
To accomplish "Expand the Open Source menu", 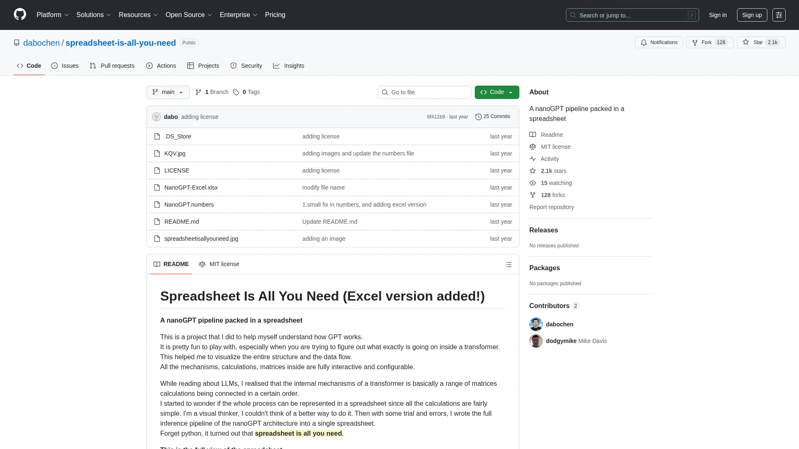I will click(x=189, y=15).
